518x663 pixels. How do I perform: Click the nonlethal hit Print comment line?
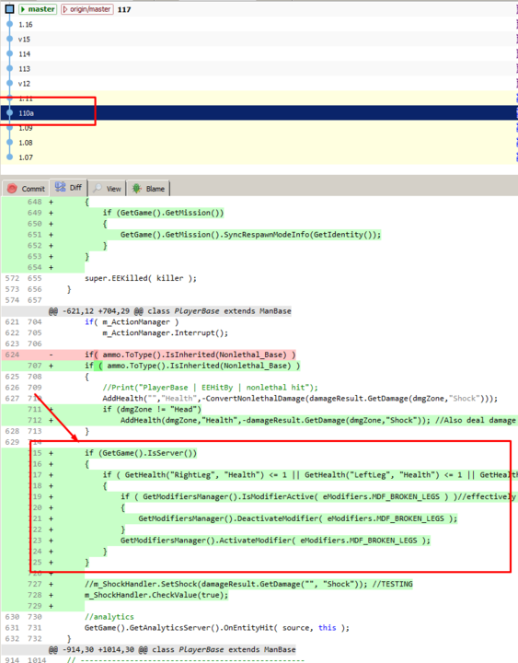[x=210, y=388]
